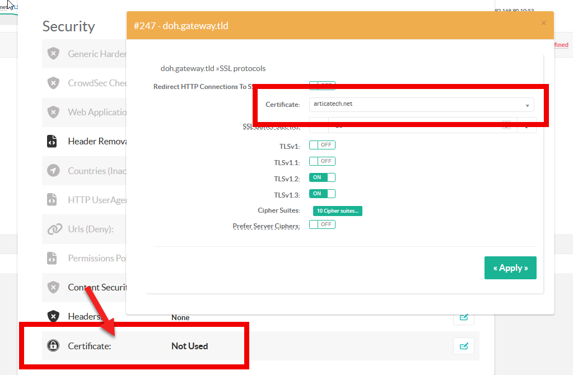The image size is (573, 375).
Task: Turn on the TLSv1.1 switch
Action: point(322,161)
